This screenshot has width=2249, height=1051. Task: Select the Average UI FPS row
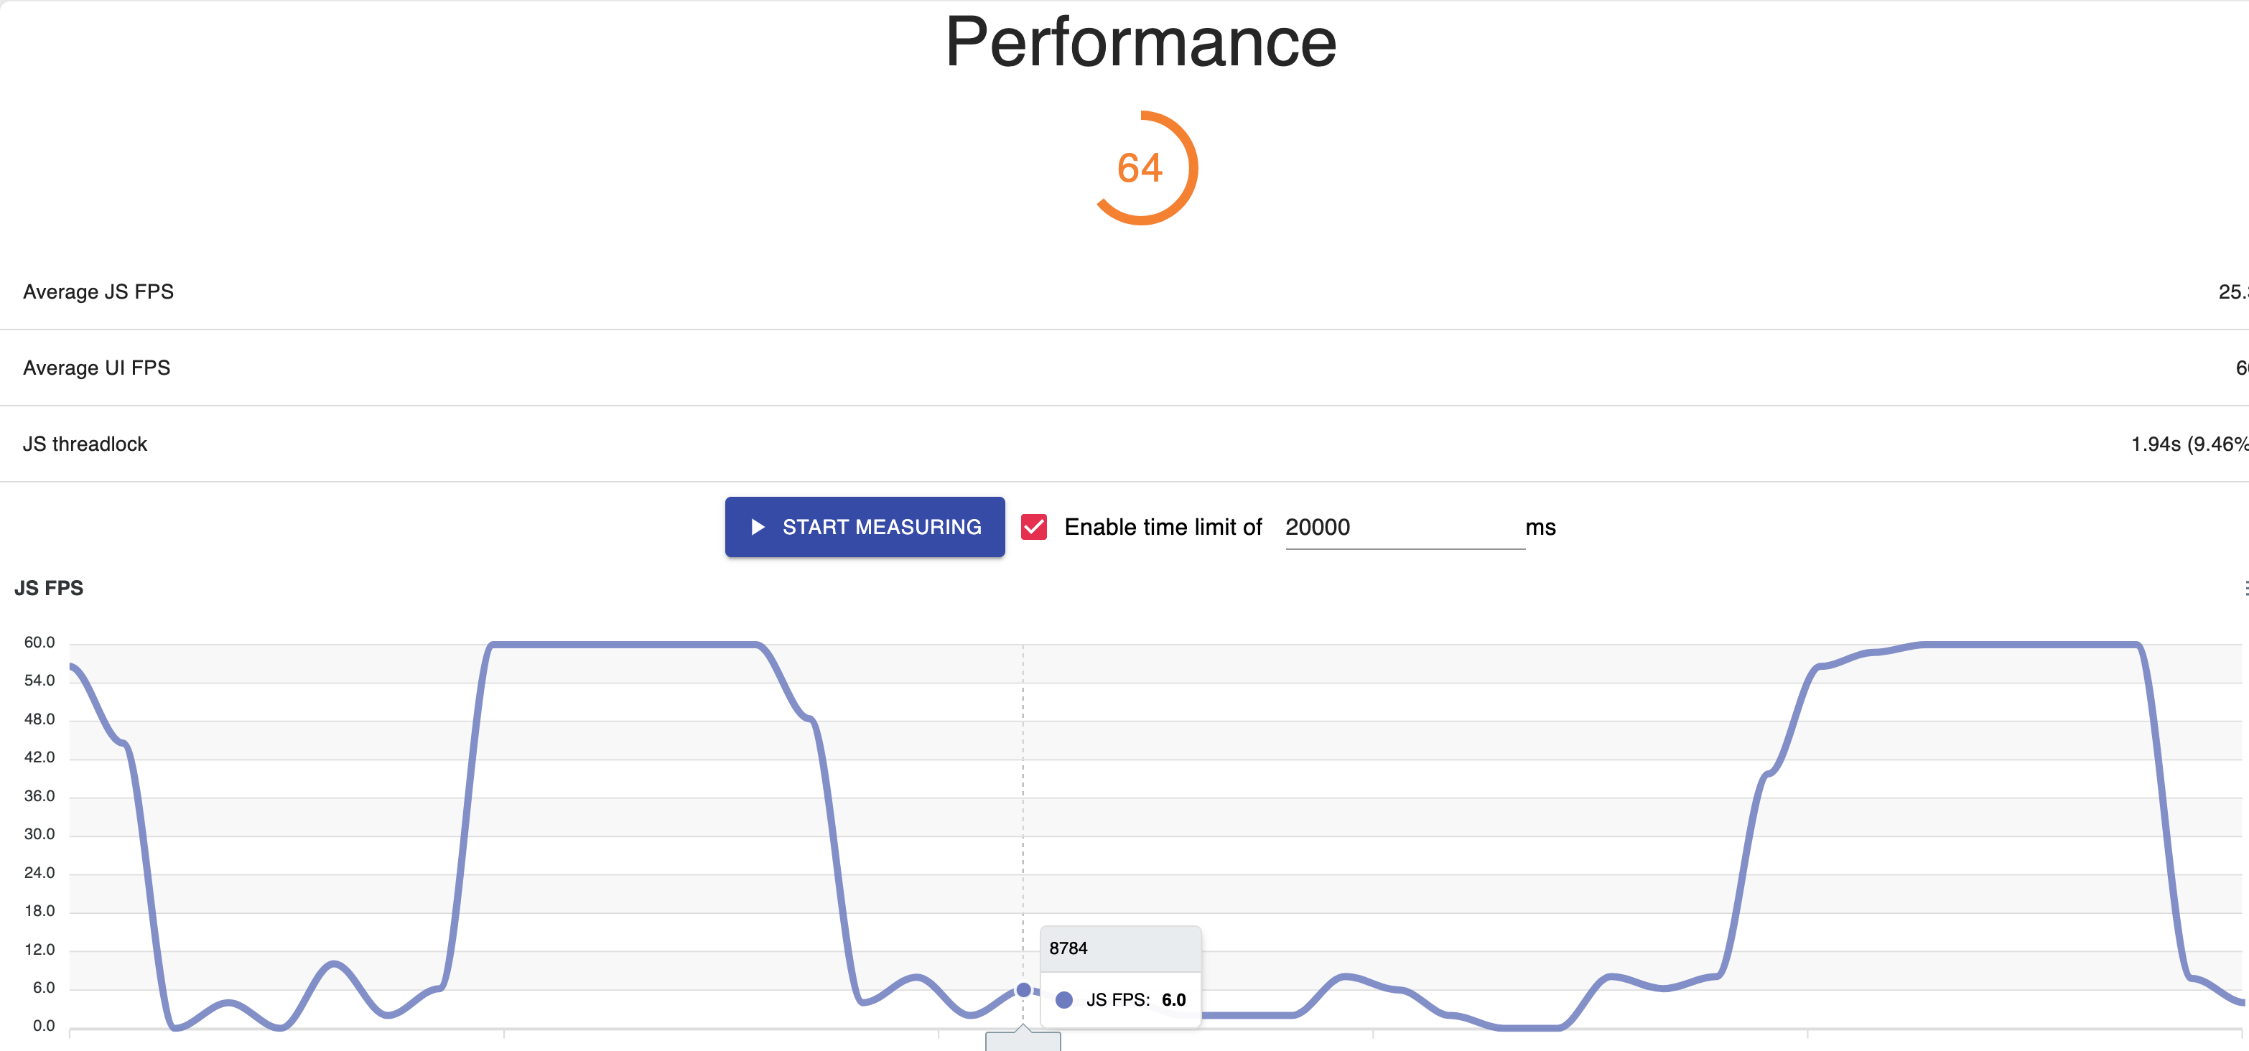click(x=97, y=368)
